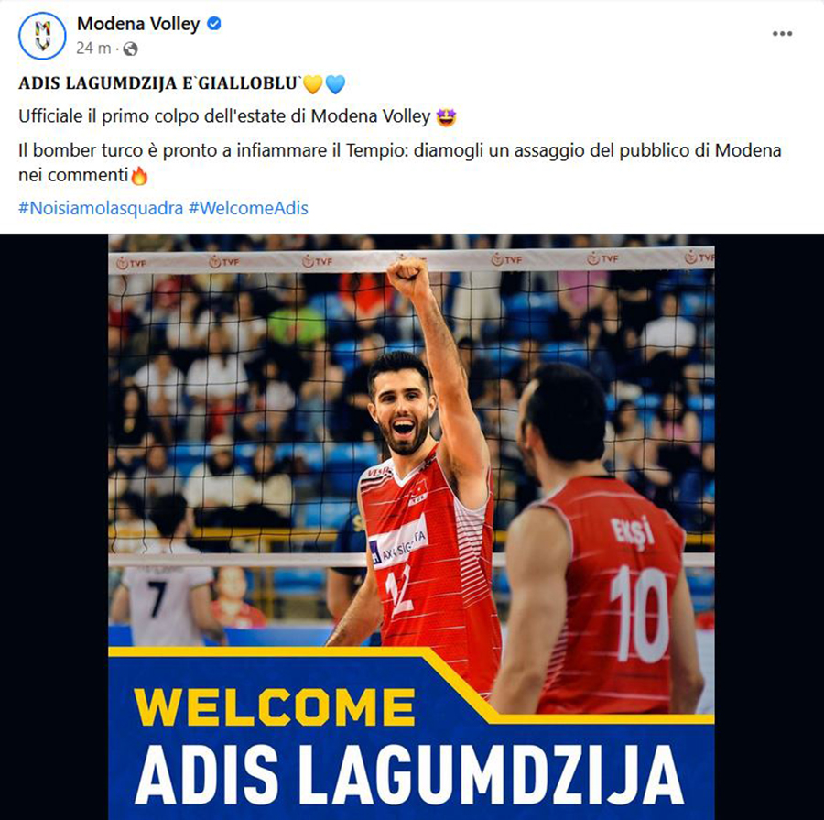Image resolution: width=824 pixels, height=820 pixels.
Task: Click the blue verified badge
Action: pos(214,24)
